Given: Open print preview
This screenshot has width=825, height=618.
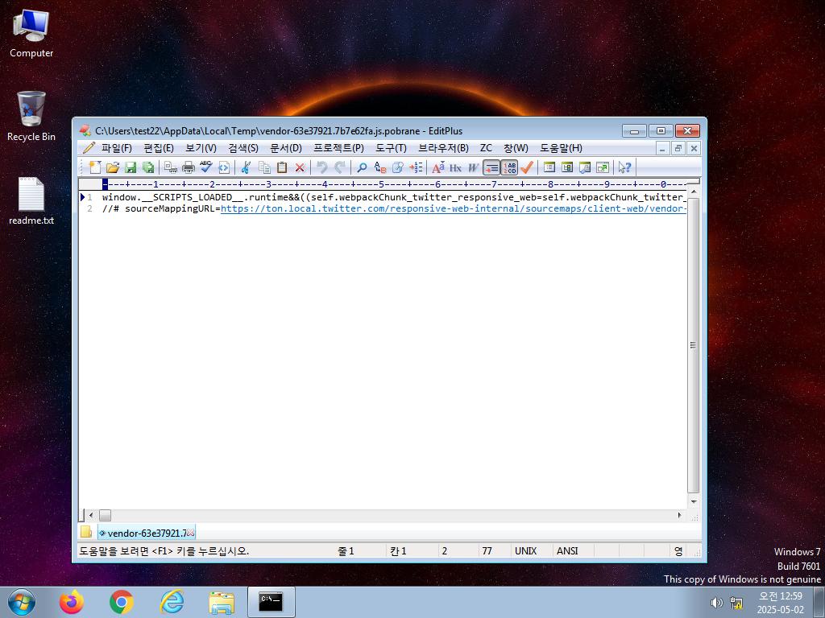Looking at the screenshot, I should (x=171, y=167).
